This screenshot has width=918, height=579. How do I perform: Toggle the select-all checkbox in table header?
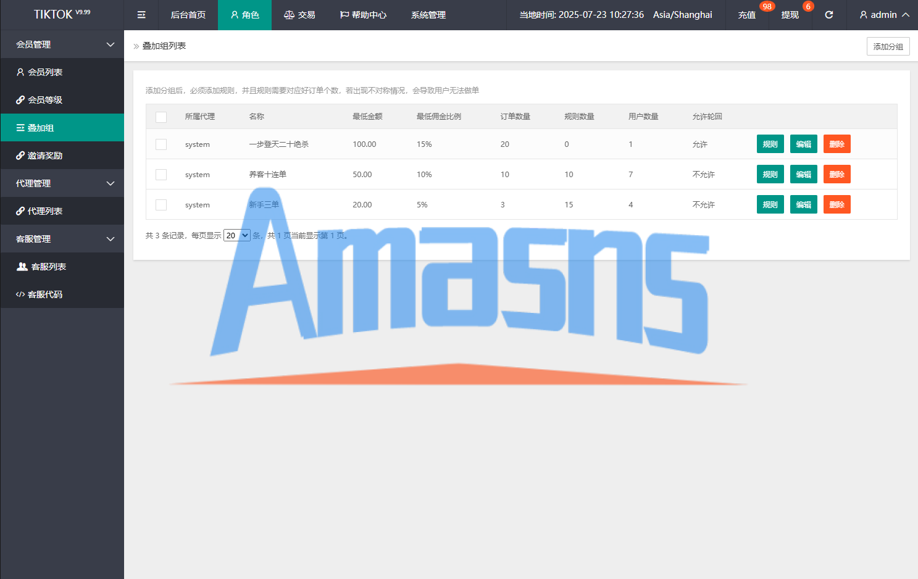pyautogui.click(x=161, y=117)
